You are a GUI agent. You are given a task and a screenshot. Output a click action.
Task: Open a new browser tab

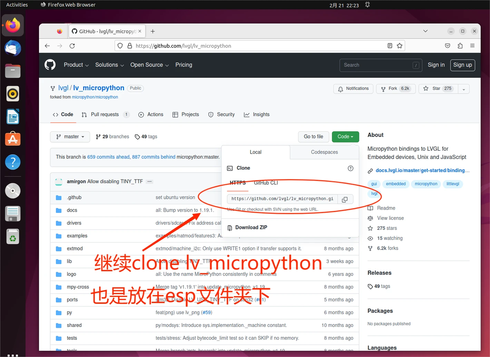tap(153, 31)
